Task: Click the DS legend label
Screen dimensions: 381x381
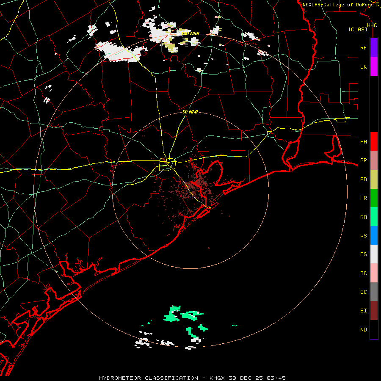Action: (363, 254)
